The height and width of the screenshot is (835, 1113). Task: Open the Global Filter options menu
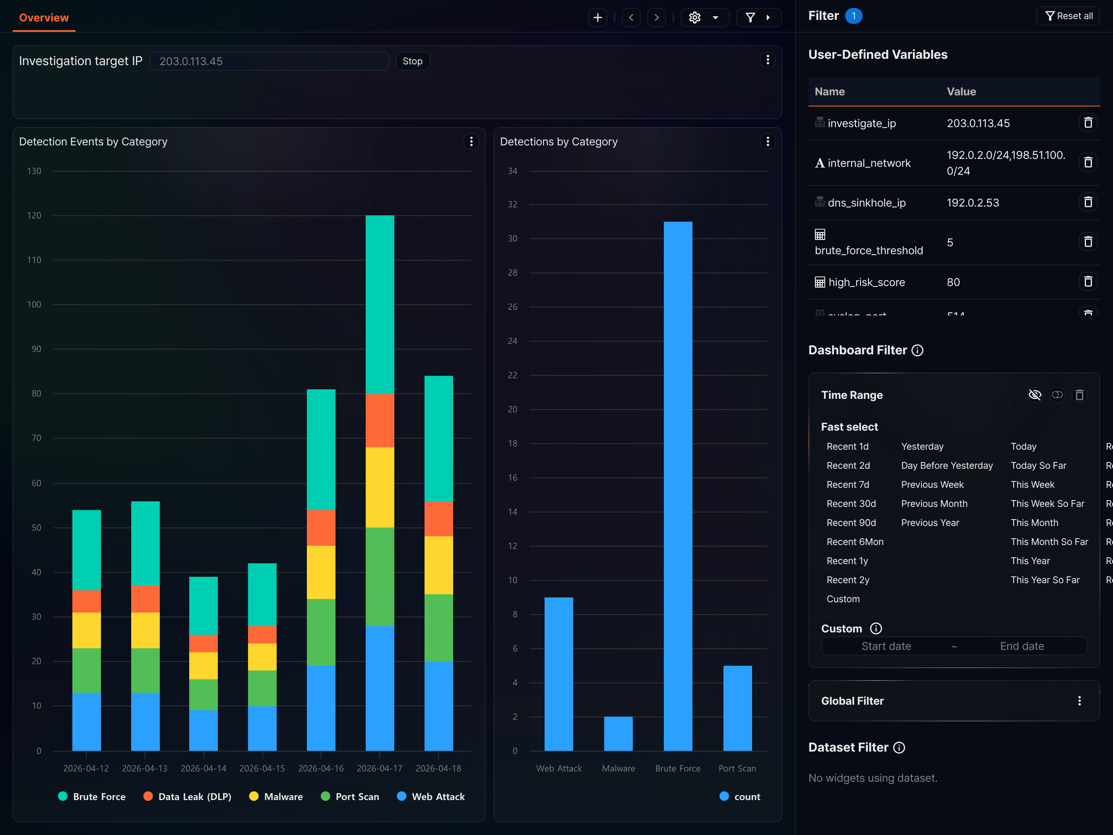pyautogui.click(x=1079, y=701)
